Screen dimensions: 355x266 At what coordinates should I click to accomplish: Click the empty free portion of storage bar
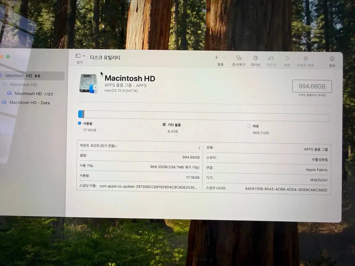pyautogui.click(x=207, y=116)
